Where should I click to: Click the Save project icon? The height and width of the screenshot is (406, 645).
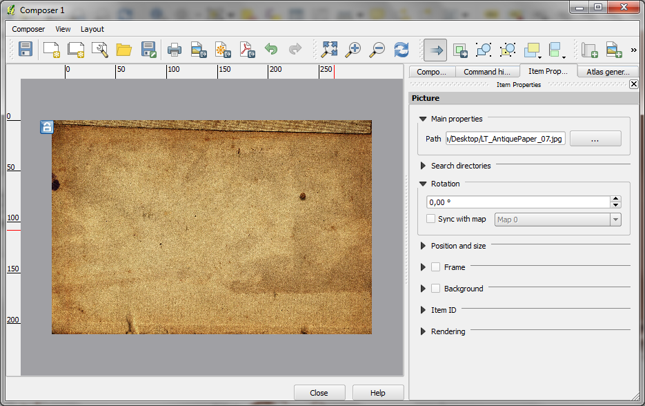[26, 50]
